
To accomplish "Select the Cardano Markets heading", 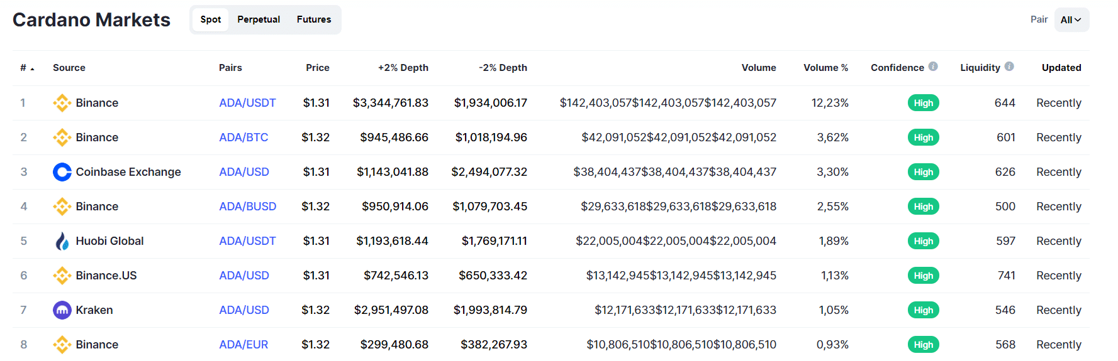I will [91, 19].
